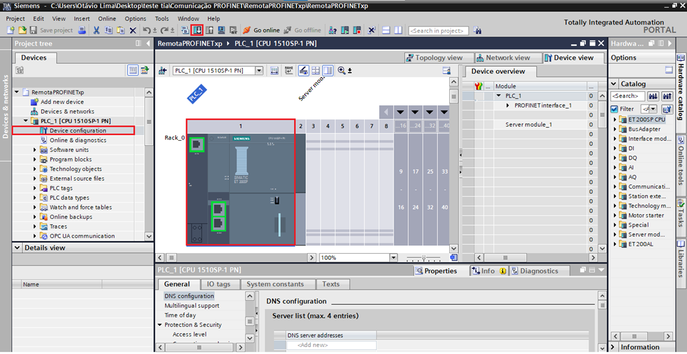
Task: Click the Delete X icon in toolbar
Action: click(132, 30)
